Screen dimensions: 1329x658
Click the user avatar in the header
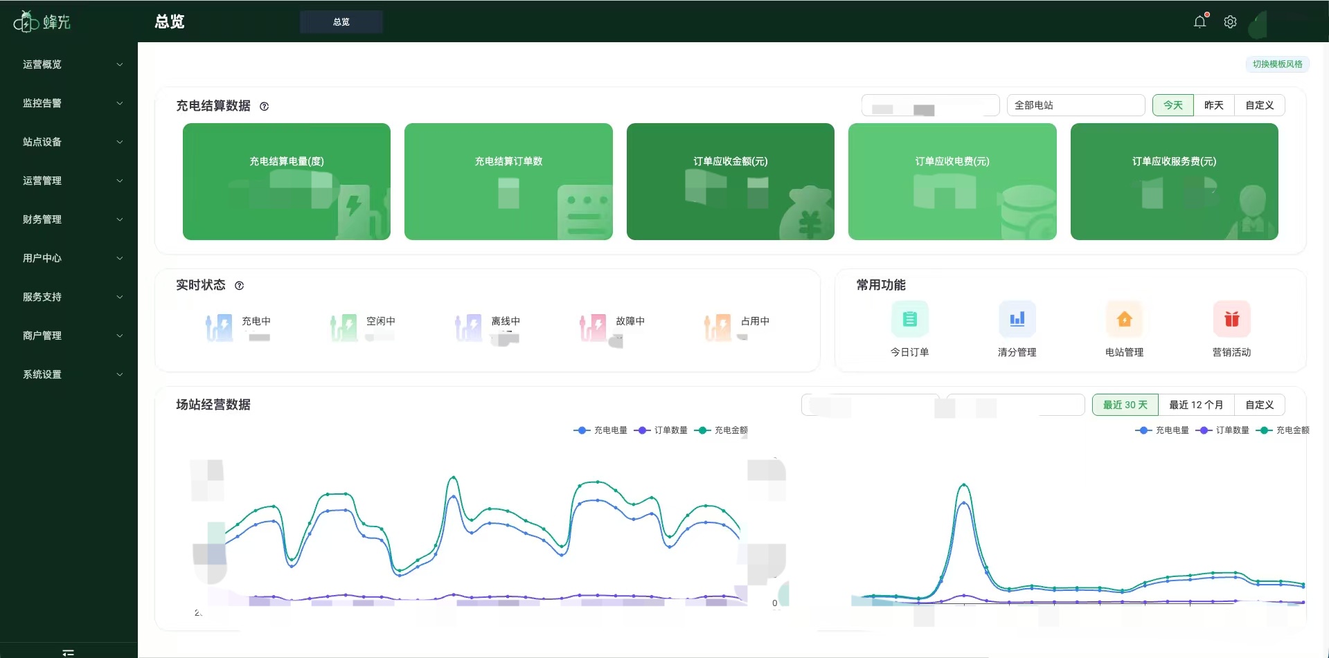(x=1258, y=24)
